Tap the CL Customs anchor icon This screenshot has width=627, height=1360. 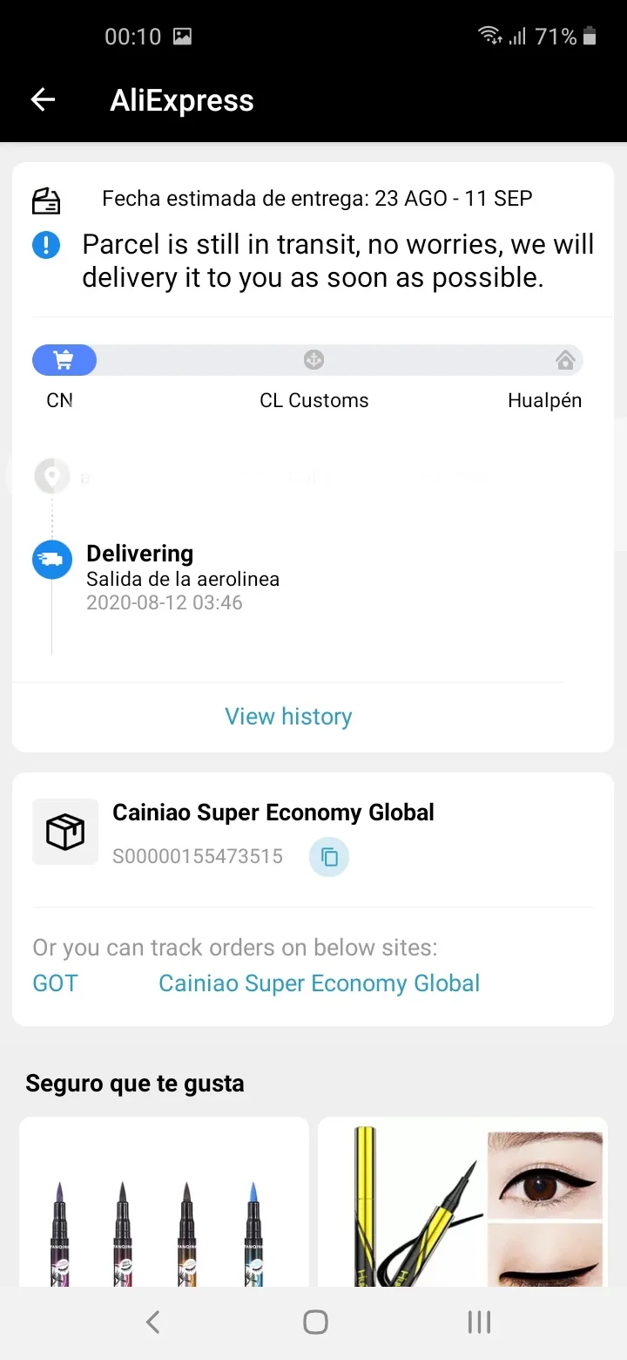click(x=313, y=359)
